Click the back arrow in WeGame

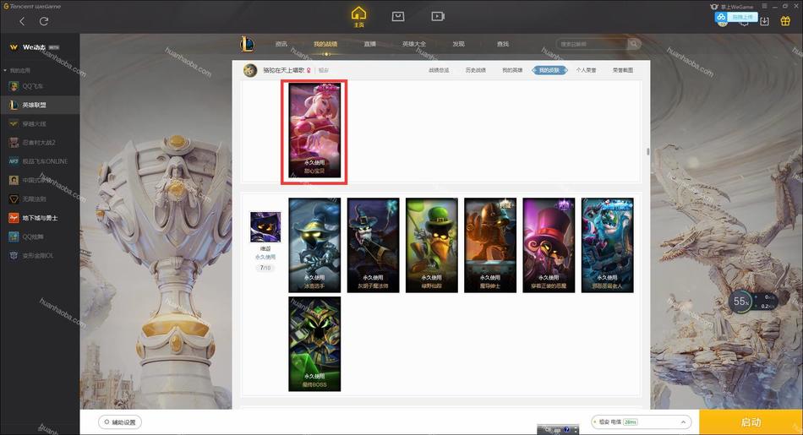tap(22, 21)
